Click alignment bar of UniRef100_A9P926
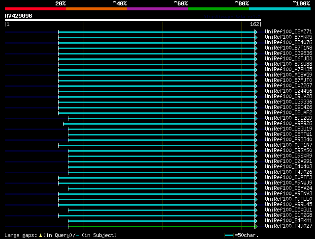The width and height of the screenshot is (315, 239). click(159, 124)
